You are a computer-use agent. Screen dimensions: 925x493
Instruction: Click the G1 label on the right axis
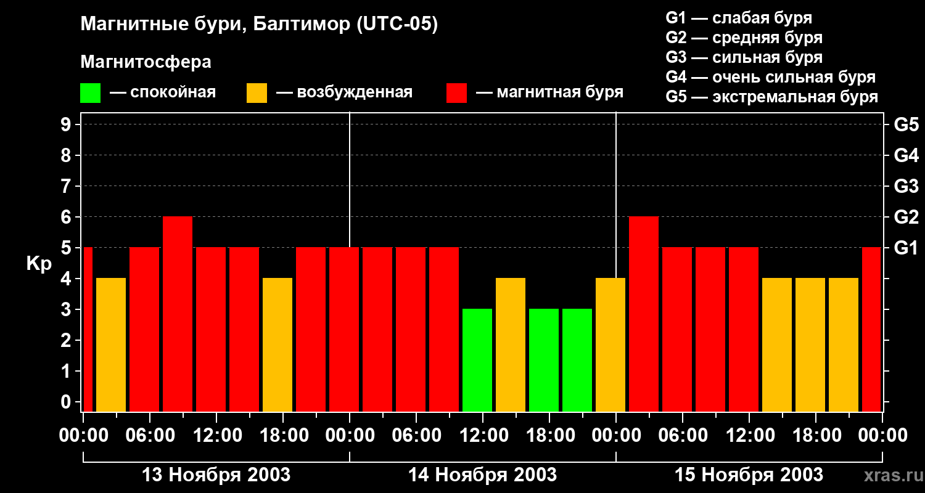tap(906, 248)
